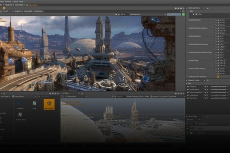Go to city_build in the top breadcrumb
Screen dimensions: 230x153
8,5
